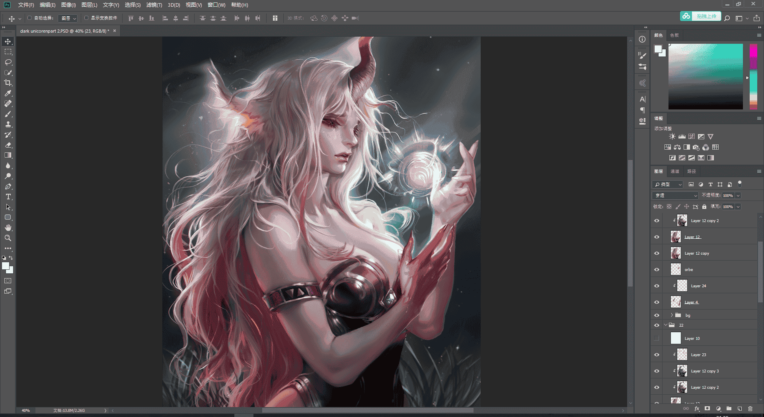Open the fill percentage dropdown arrow
The height and width of the screenshot is (417, 764).
click(x=738, y=207)
